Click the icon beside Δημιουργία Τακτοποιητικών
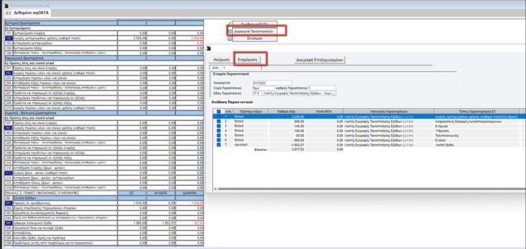Image resolution: width=526 pixels, height=249 pixels. 230,31
